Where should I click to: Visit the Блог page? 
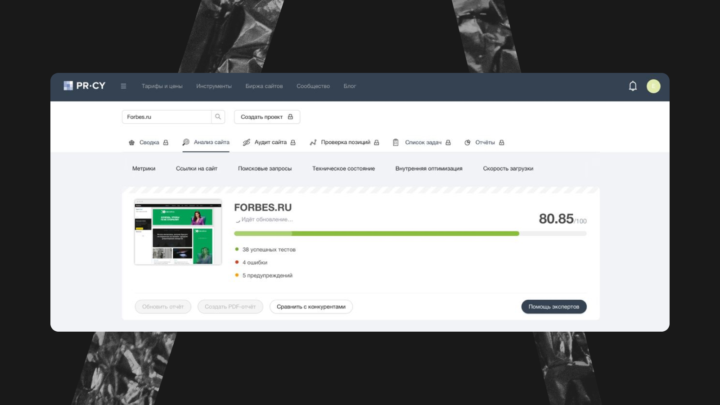pyautogui.click(x=350, y=86)
